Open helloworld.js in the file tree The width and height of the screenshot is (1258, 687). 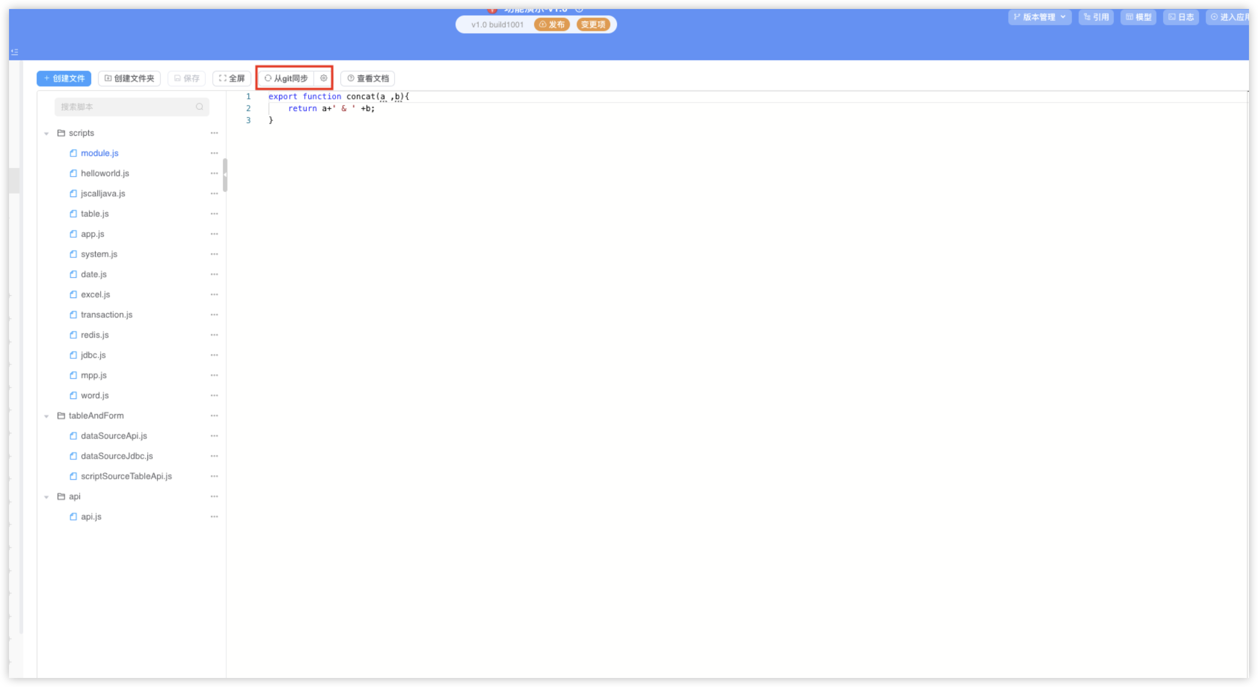click(105, 174)
